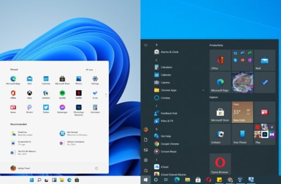Open News app in Windows 11 pinned apps

click(13, 109)
